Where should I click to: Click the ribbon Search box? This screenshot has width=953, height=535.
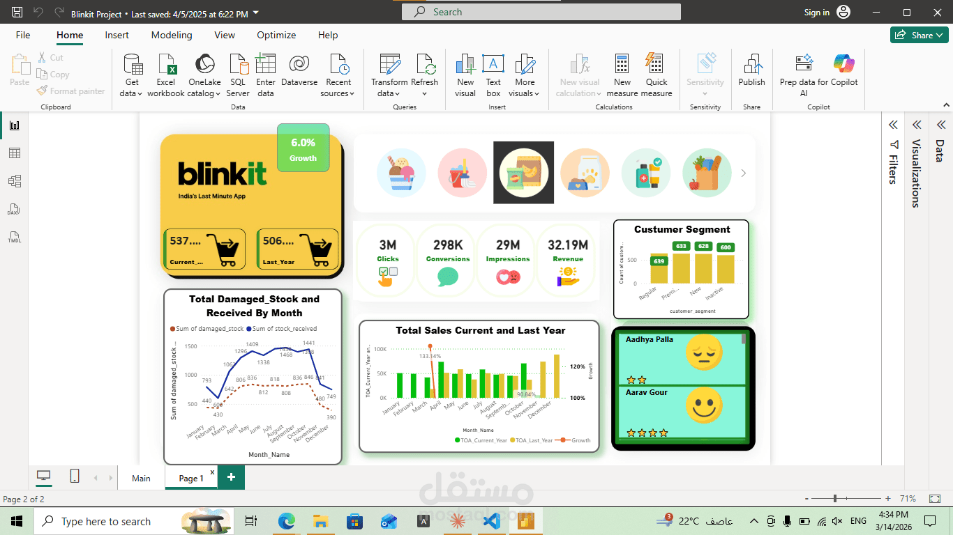[541, 12]
